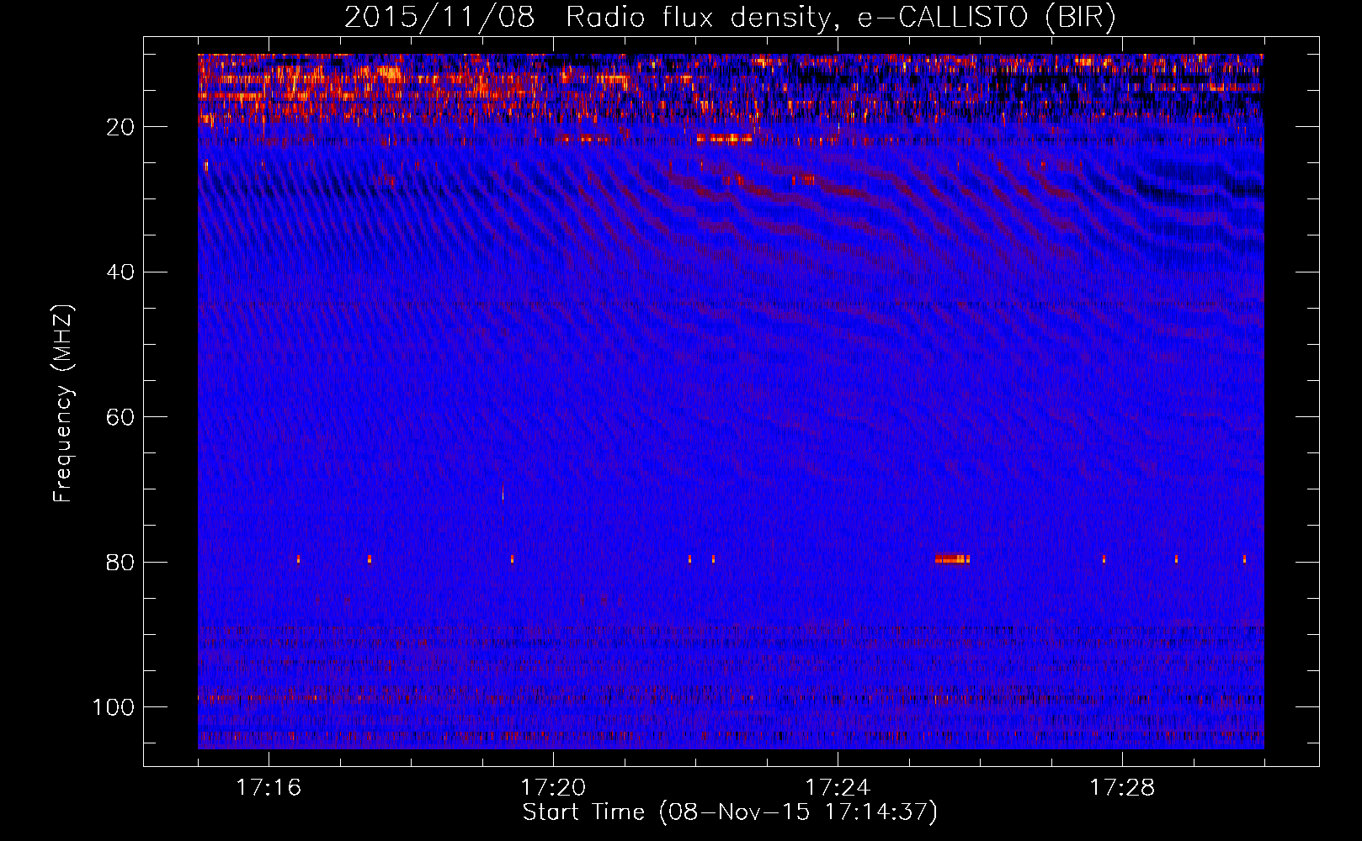Click the 'Frequency (MHZ)' axis label
This screenshot has height=841, width=1362.
[x=63, y=404]
